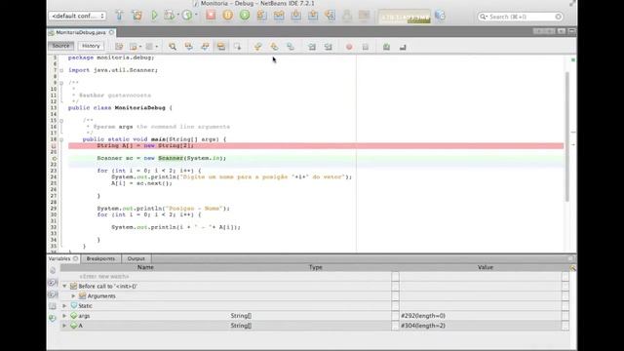Viewport: 624px width, 351px height.
Task: Click the Uncomment selected lines icon
Action: point(403,47)
